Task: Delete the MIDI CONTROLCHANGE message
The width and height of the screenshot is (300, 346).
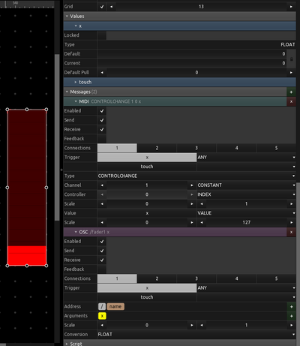Action: click(291, 101)
